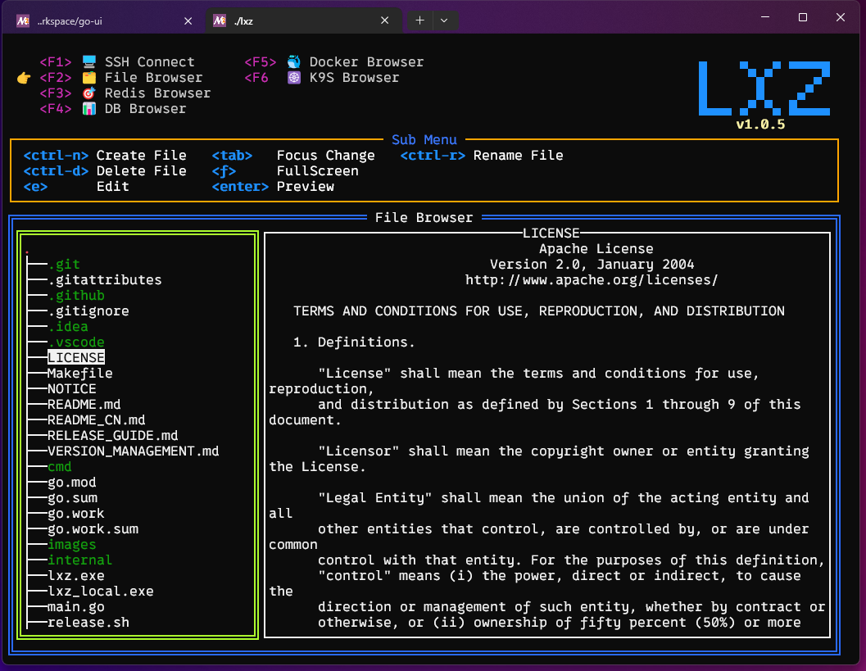Click the <ctrl-r> shortcut label

tap(433, 155)
